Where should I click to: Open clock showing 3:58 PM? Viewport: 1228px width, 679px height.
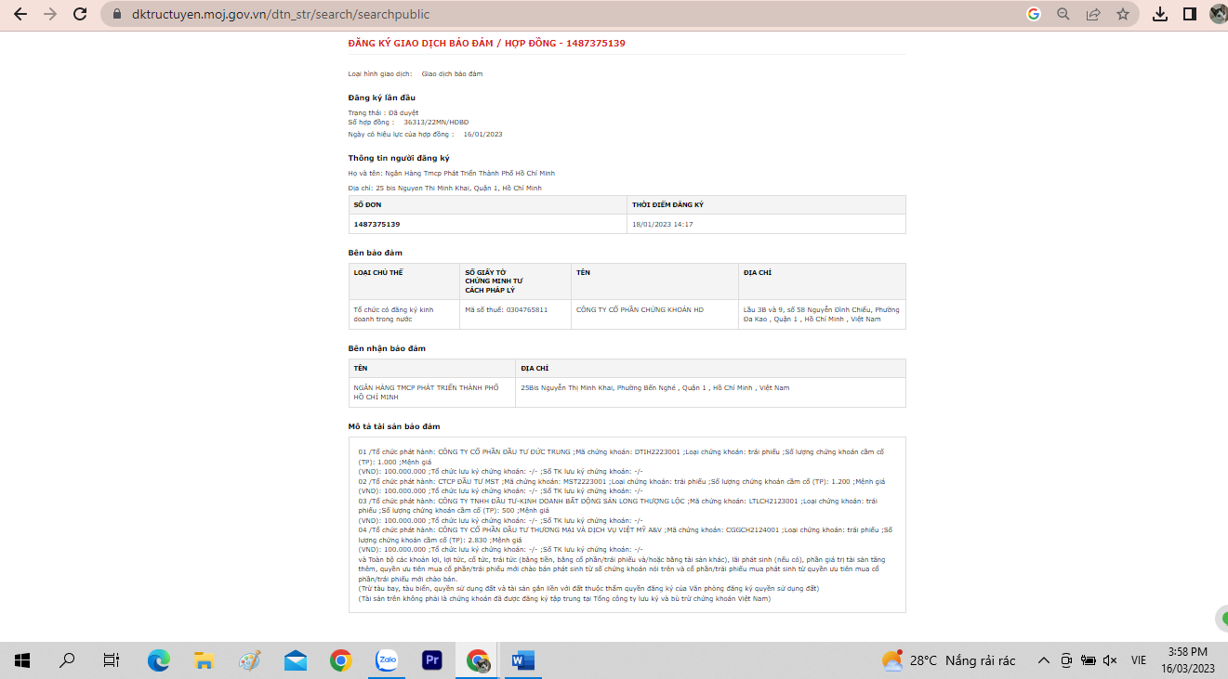click(1188, 660)
